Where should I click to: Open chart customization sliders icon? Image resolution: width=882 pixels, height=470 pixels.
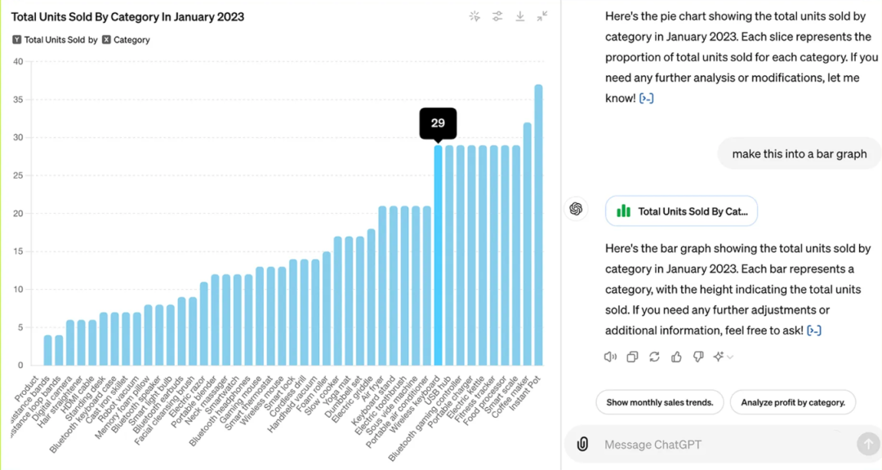497,16
